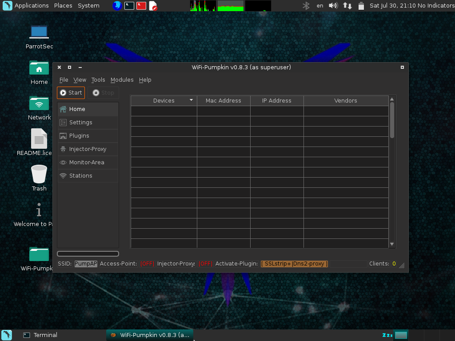Click the Parrot logo menu icon top-left
Viewport: 455px width, 341px height.
pos(7,5)
